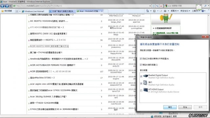Click the ATI HDMI Output monitor icon

pyautogui.click(x=145, y=90)
